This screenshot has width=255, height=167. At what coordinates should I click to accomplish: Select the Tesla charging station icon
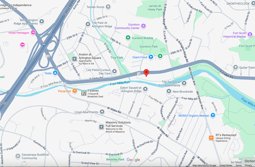(x=55, y=73)
